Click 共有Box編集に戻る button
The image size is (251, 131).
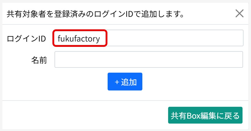pos(205,115)
